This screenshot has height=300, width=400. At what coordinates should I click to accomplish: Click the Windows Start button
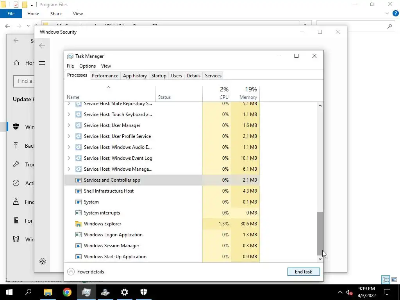[x=9, y=292]
